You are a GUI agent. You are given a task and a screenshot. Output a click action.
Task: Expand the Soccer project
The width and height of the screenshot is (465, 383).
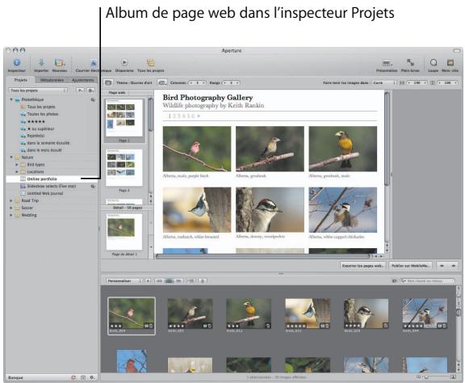pyautogui.click(x=11, y=208)
